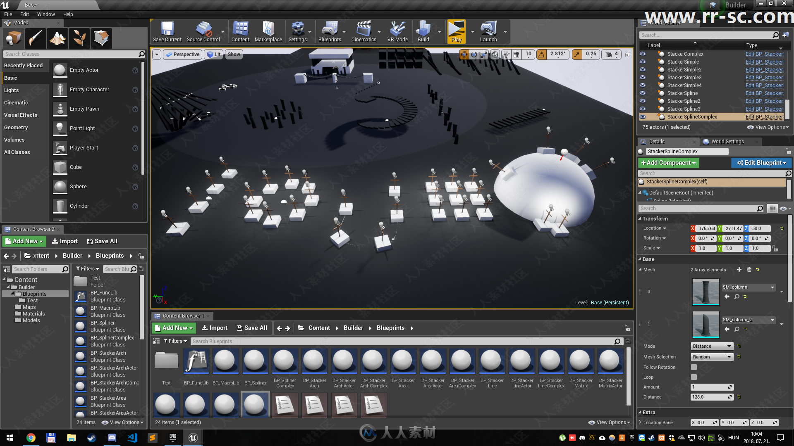Open Source Control toolbar icon

pos(203,32)
